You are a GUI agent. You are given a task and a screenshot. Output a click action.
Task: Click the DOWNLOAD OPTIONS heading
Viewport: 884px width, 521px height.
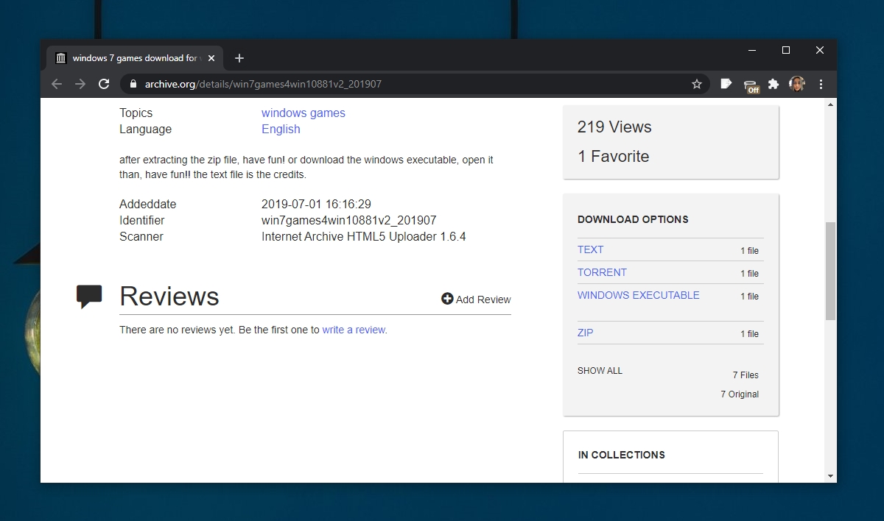point(633,219)
